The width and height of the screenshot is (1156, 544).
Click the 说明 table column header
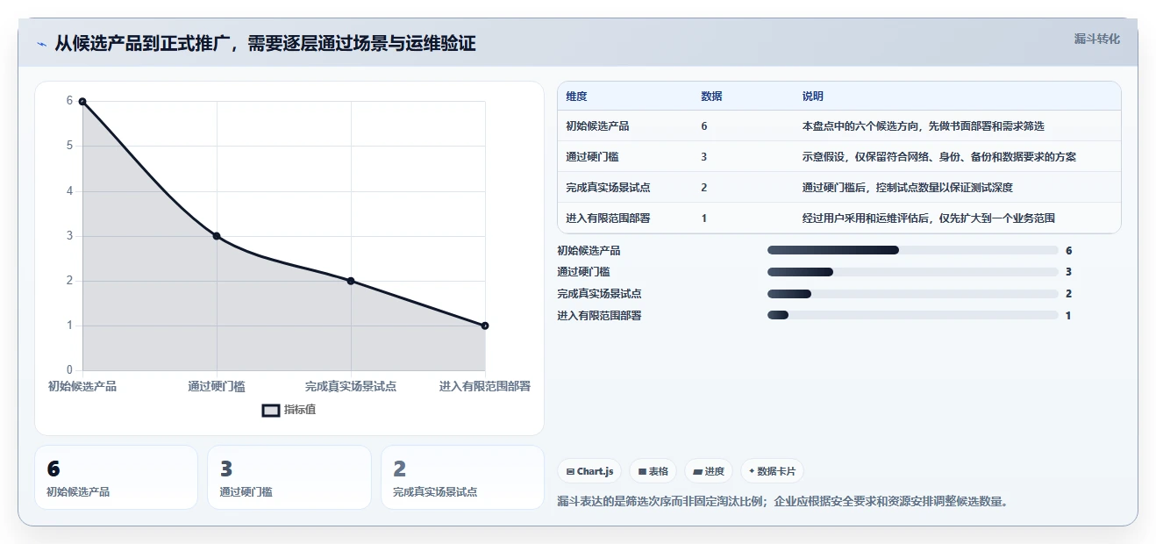coord(813,97)
